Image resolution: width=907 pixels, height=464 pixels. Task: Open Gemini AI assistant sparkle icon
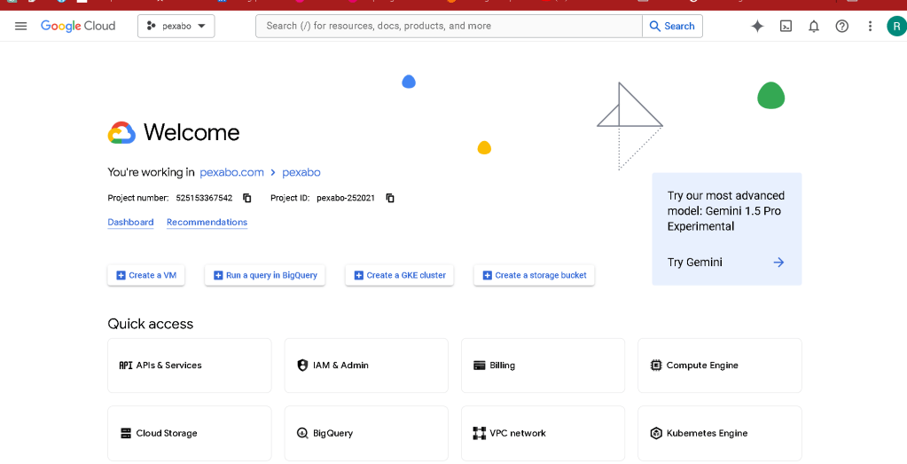[x=757, y=26]
